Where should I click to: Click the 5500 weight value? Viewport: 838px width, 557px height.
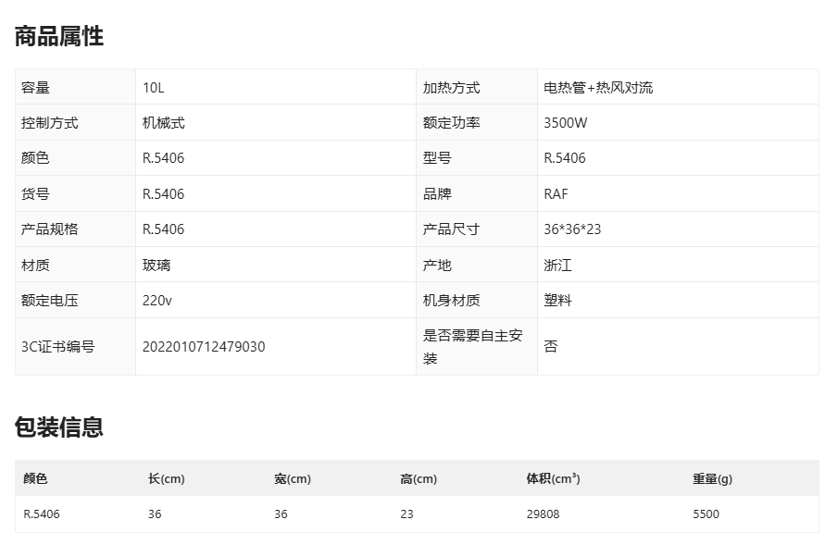(x=706, y=514)
